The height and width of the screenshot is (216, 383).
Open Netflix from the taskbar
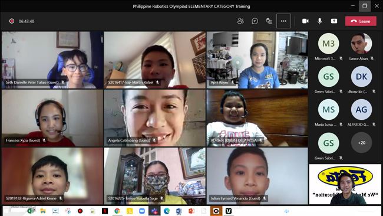(x=105, y=211)
